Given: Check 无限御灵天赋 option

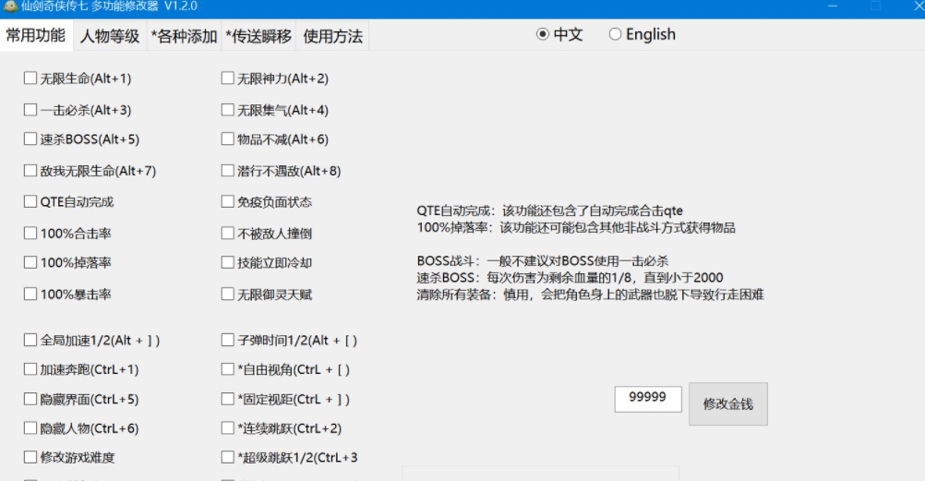Looking at the screenshot, I should pyautogui.click(x=227, y=294).
